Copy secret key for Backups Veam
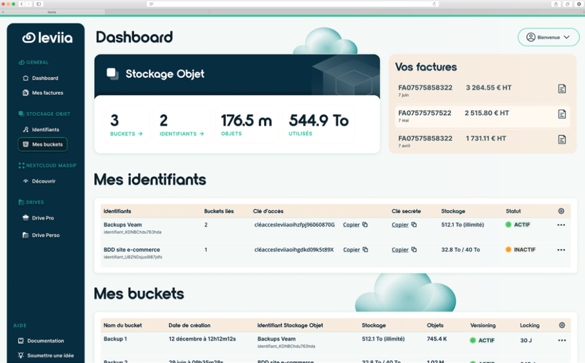Screen dimensions: 585x363 400,225
